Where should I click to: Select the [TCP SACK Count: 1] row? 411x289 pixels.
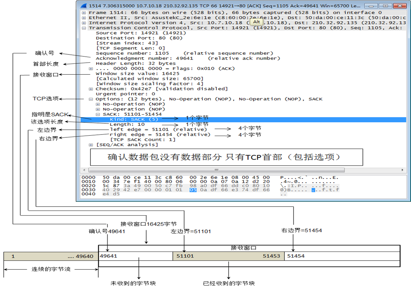[x=143, y=140]
